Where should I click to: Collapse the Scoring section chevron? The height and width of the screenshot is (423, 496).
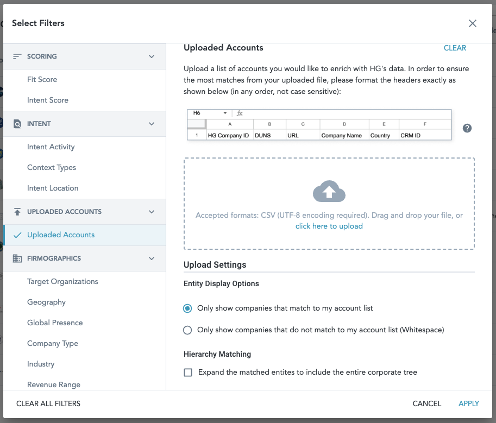click(x=152, y=56)
